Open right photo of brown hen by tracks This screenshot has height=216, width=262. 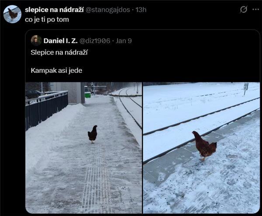[x=201, y=148]
